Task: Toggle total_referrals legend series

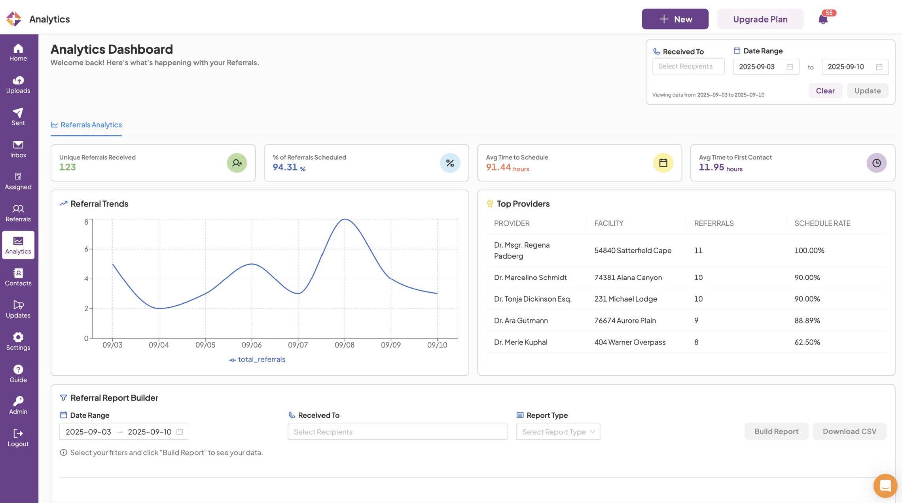Action: (257, 359)
